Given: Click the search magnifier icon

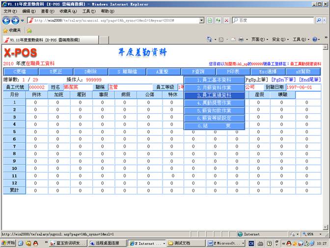Looking at the screenshot, I should pyautogui.click(x=319, y=20).
